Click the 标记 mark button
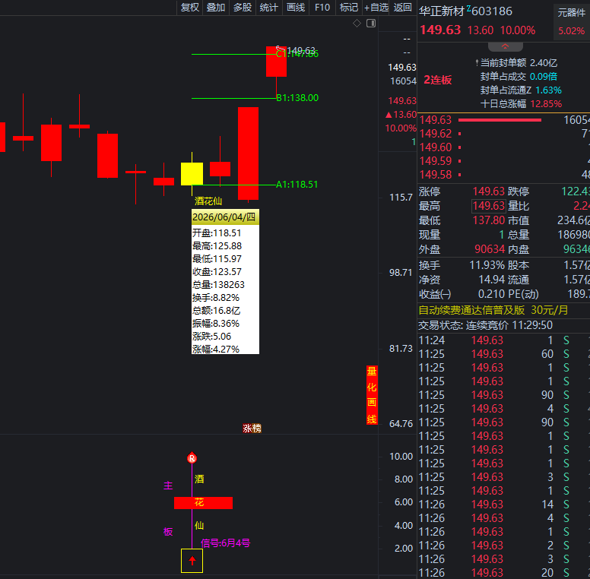Viewport: 590px width, 579px height. (349, 8)
